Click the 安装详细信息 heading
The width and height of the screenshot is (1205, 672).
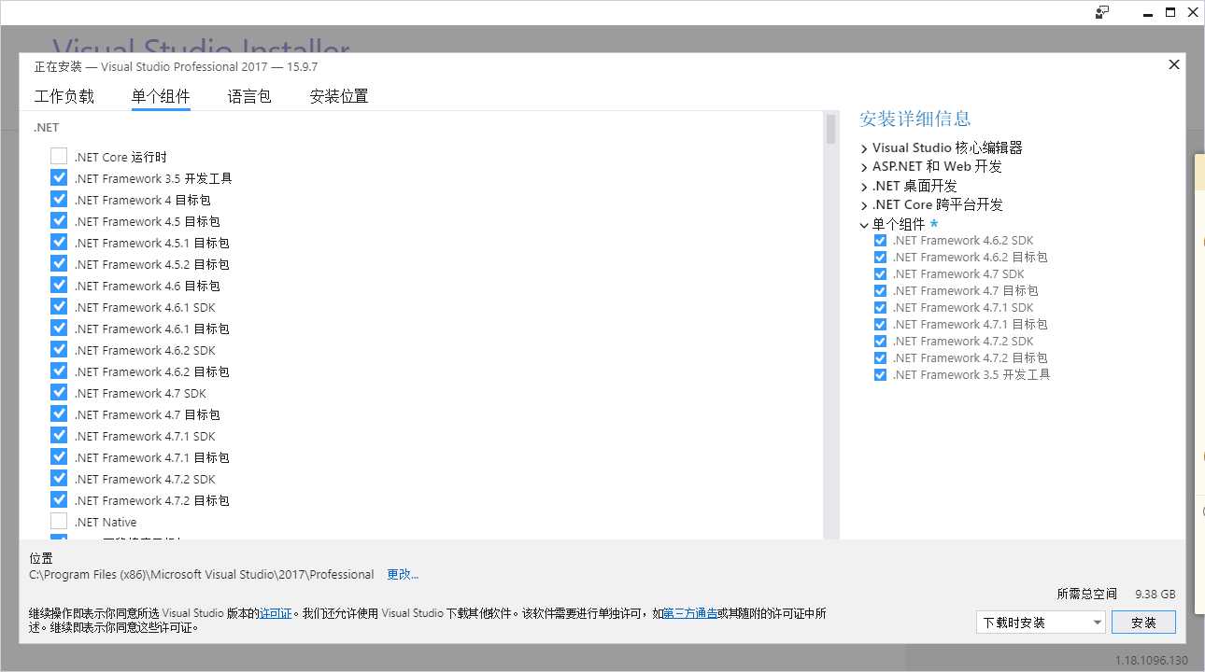click(x=915, y=119)
